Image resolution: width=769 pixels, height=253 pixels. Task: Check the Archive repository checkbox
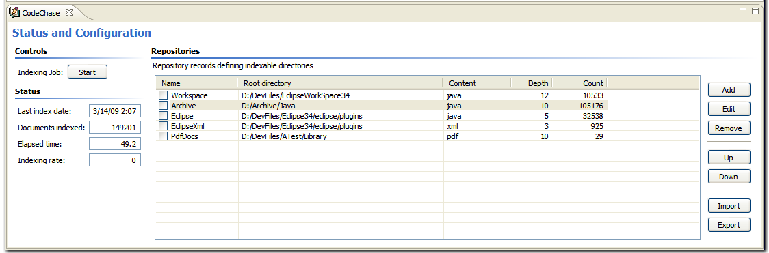[164, 106]
